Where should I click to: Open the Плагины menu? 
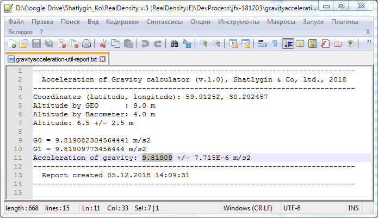click(x=345, y=22)
